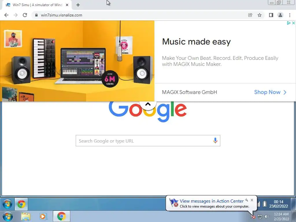Open a new tab with plus button
The height and width of the screenshot is (222, 296).
point(78,5)
